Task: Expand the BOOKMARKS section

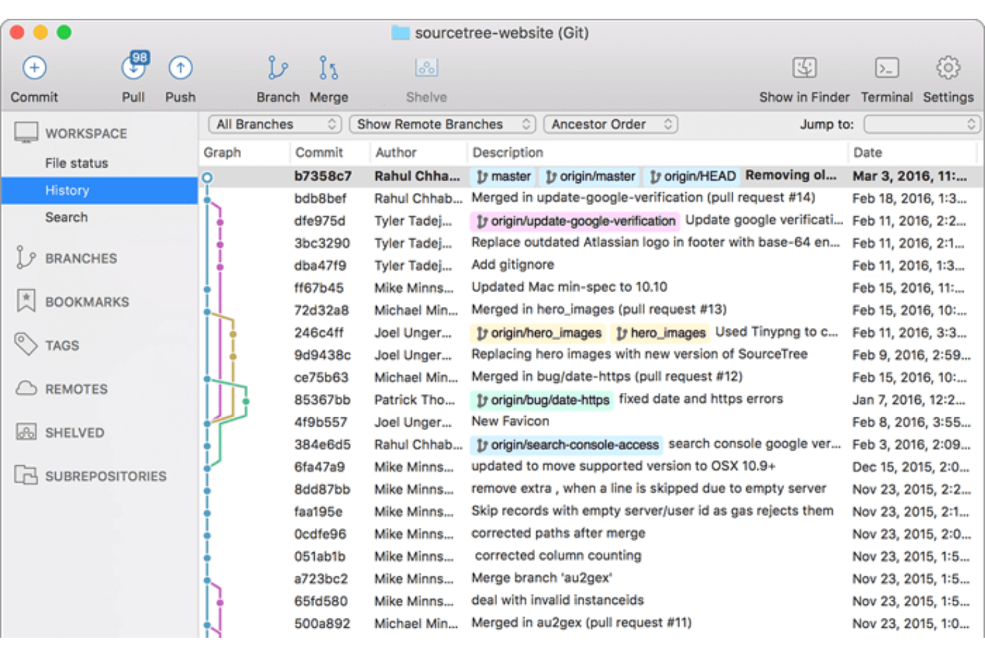Action: (x=87, y=302)
